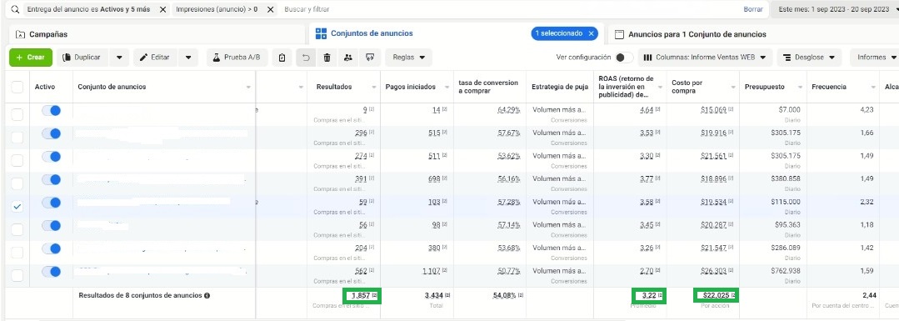Viewport: 899px width, 321px height.
Task: Click the Conjuntos de anuncios grid icon
Action: [x=321, y=33]
